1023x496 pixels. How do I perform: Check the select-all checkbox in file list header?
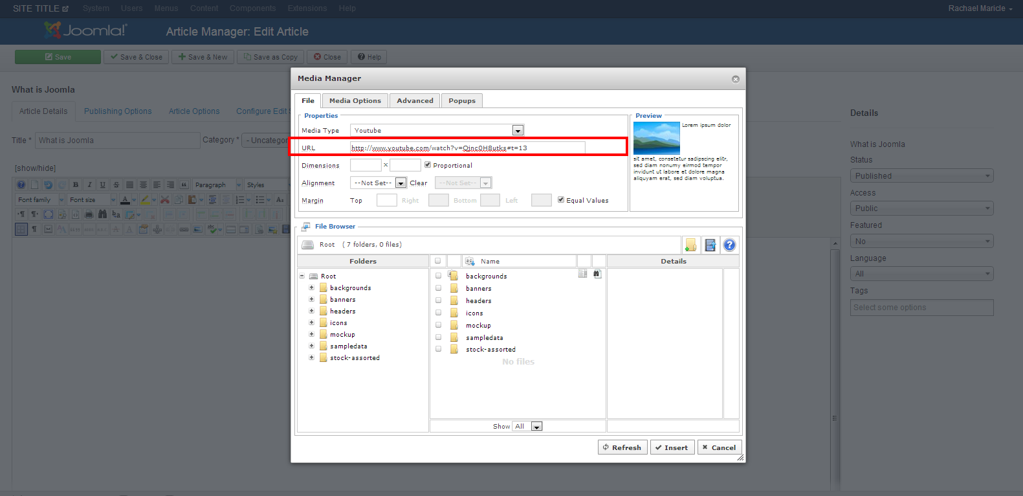[x=438, y=261]
